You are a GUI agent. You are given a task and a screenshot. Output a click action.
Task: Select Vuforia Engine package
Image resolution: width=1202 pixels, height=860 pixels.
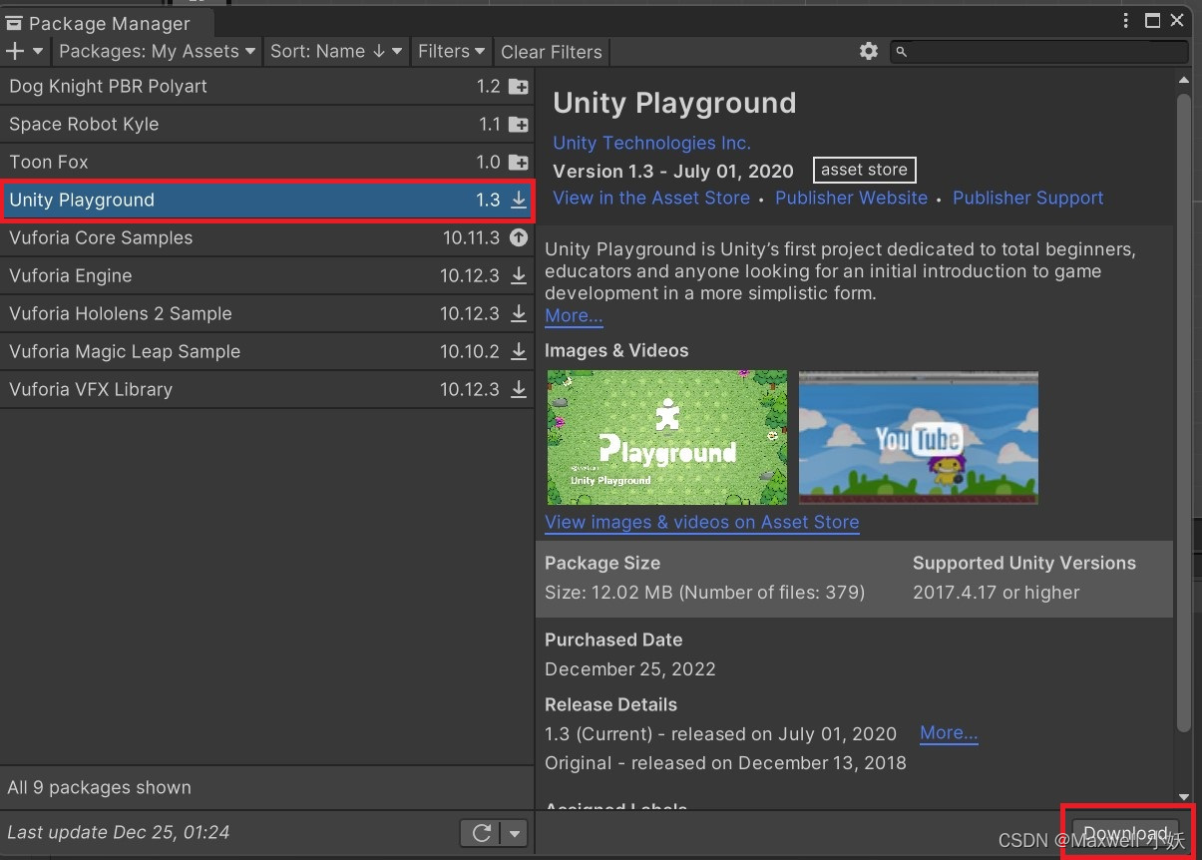tap(267, 276)
